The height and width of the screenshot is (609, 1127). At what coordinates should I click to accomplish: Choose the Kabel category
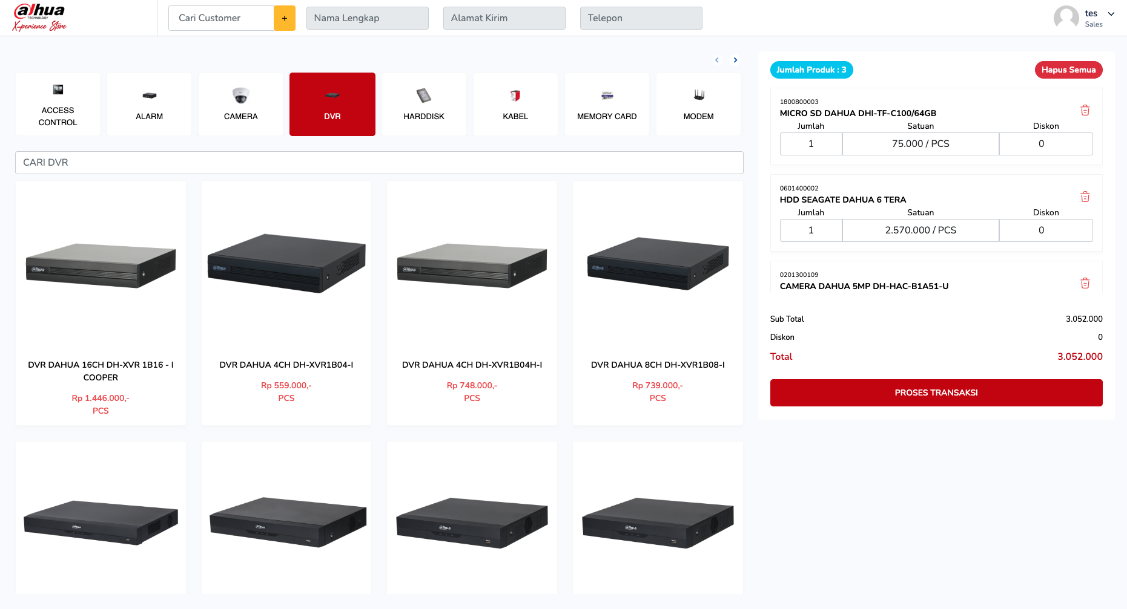[515, 104]
